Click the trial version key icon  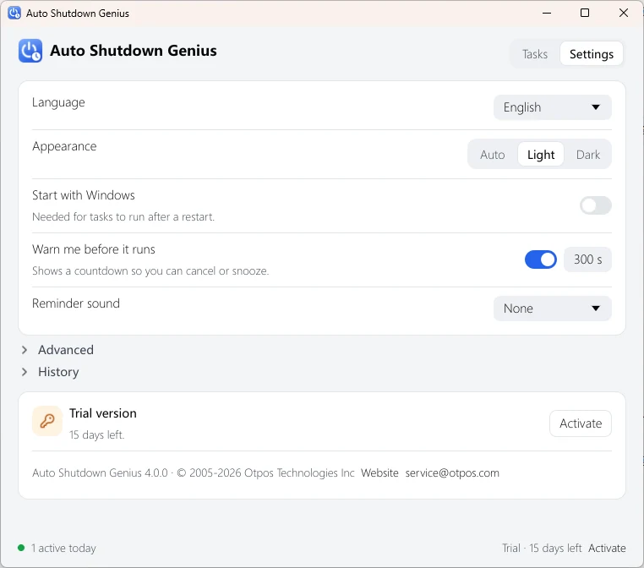pos(47,421)
